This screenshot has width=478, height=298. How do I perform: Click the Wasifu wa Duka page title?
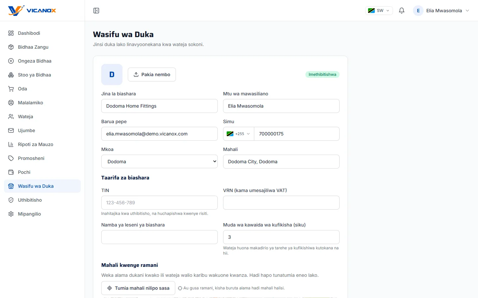(x=123, y=34)
